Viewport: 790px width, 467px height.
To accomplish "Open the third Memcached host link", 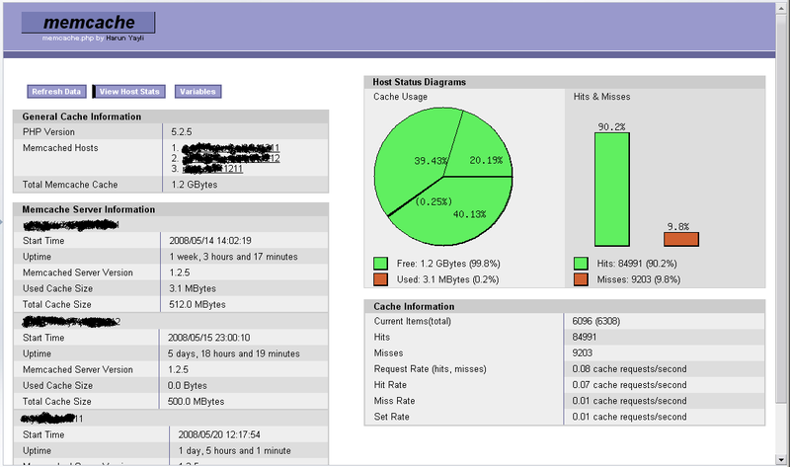I will pyautogui.click(x=217, y=170).
